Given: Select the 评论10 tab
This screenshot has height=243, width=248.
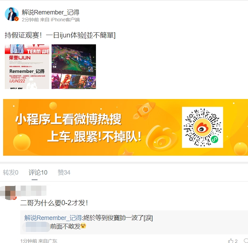Looking at the screenshot, I should 38,173.
